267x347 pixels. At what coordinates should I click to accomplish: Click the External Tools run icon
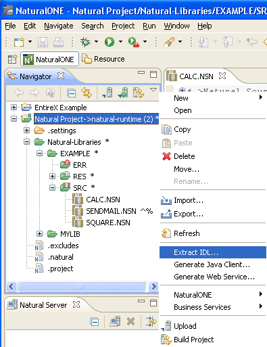134,42
